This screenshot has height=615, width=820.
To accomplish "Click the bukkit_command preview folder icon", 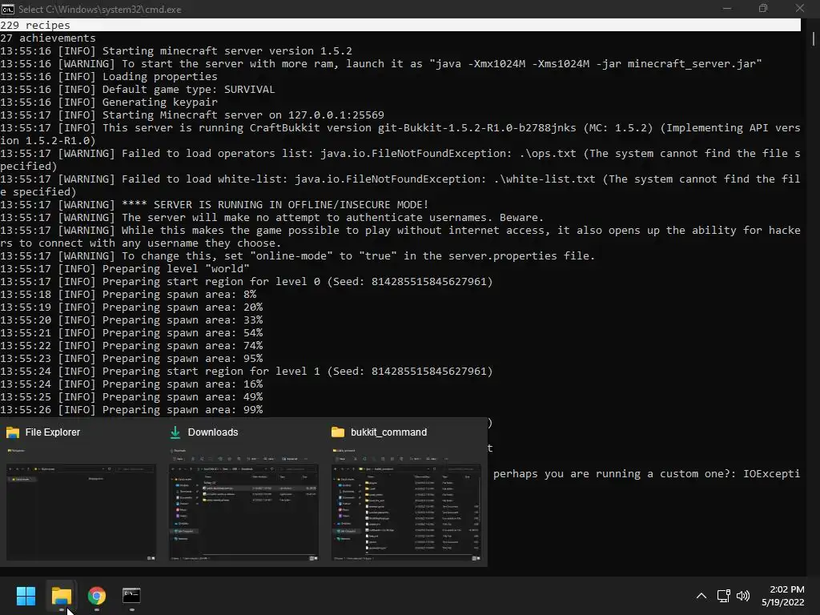I will pyautogui.click(x=338, y=432).
